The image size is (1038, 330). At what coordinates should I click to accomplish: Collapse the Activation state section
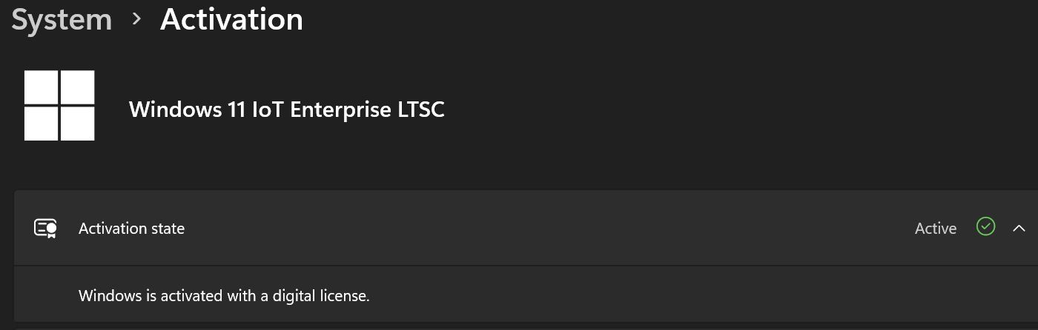[x=1019, y=228]
